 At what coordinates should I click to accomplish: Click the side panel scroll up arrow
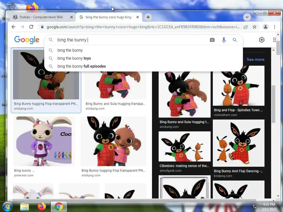273,50
